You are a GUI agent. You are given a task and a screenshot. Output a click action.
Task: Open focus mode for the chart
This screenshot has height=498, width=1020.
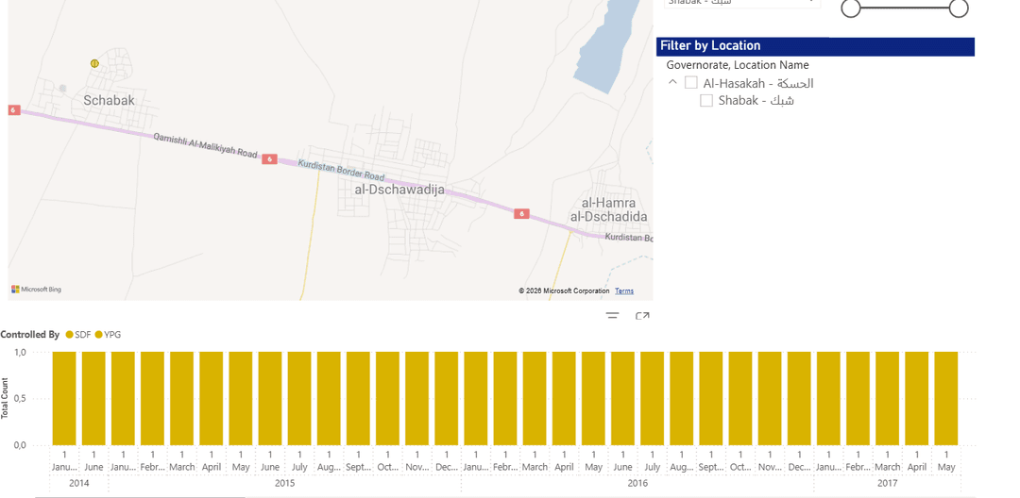pos(642,317)
